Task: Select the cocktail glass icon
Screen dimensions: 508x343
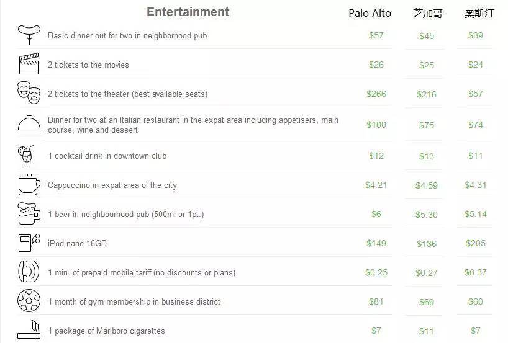Action: [x=26, y=156]
